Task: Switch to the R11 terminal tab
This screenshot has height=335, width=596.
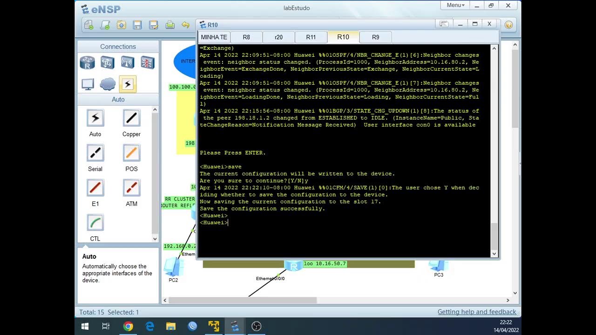Action: point(311,37)
